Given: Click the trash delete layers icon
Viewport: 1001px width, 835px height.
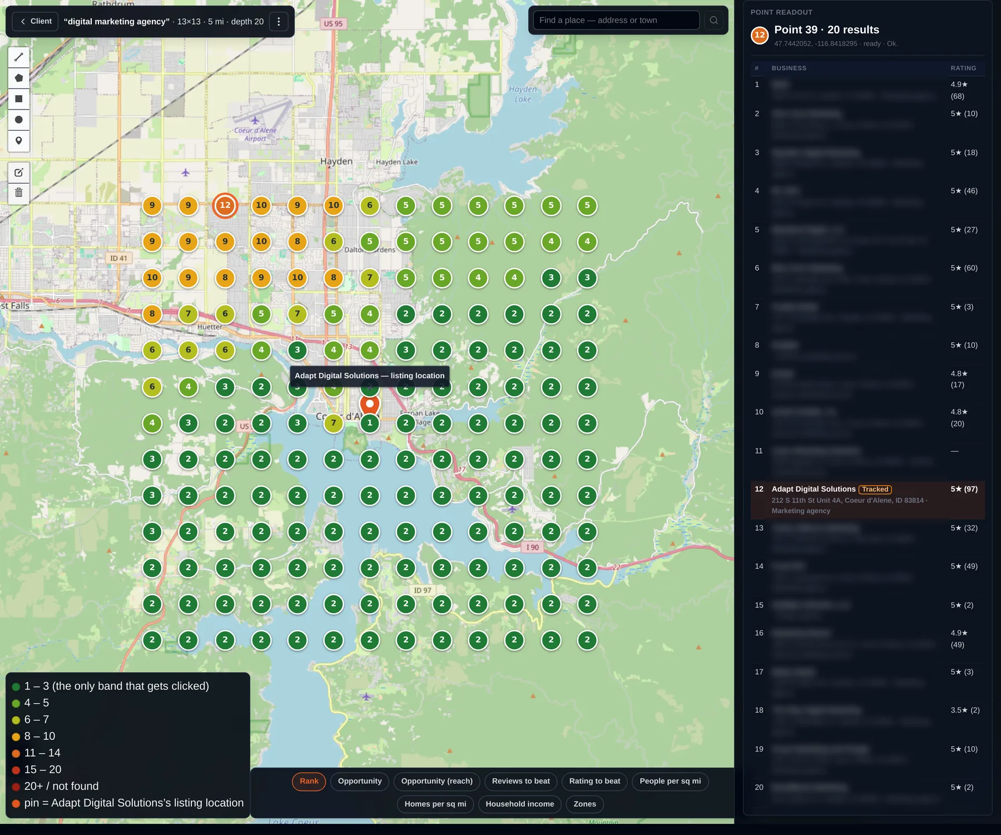Looking at the screenshot, I should [19, 193].
